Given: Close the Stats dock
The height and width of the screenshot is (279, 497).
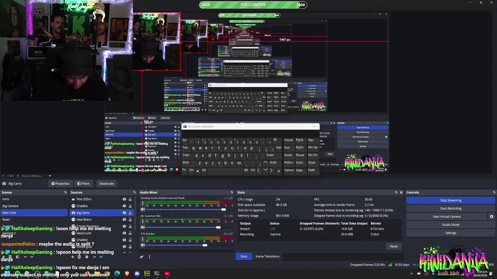Looking at the screenshot, I should point(401,192).
